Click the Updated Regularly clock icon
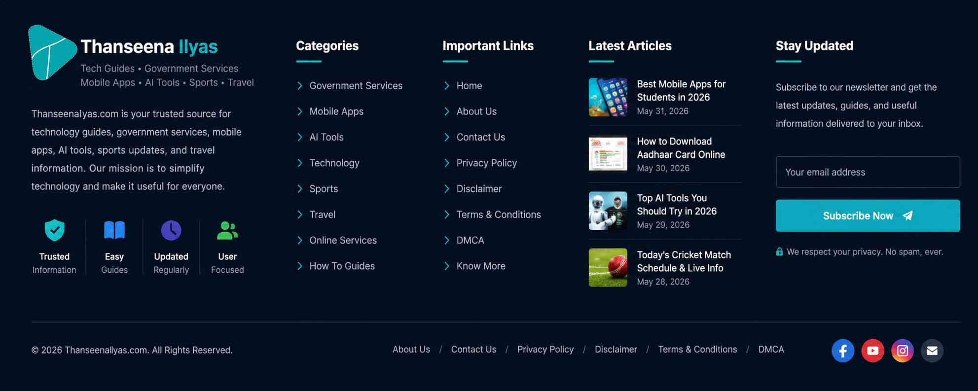The height and width of the screenshot is (391, 978). 171,230
